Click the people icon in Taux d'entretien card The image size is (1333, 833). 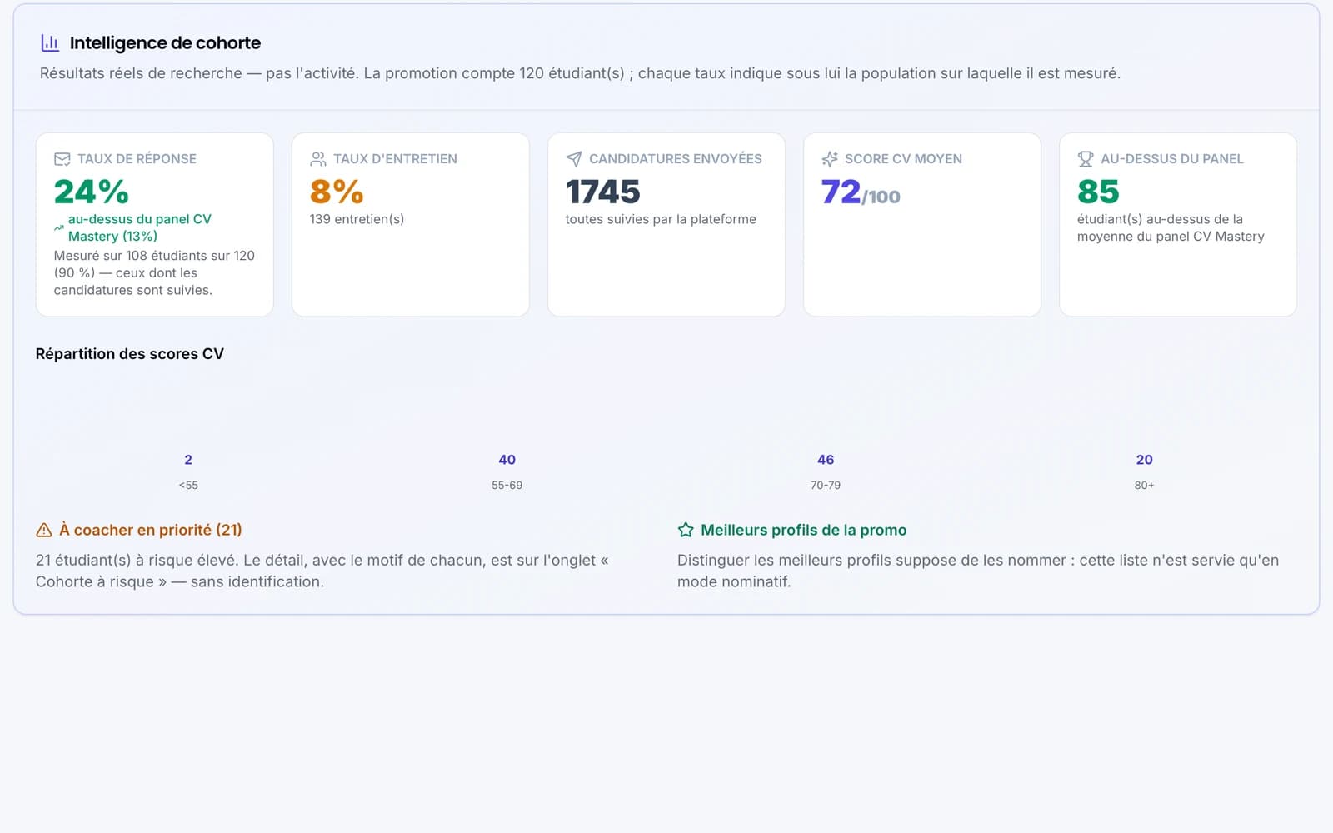pos(318,159)
